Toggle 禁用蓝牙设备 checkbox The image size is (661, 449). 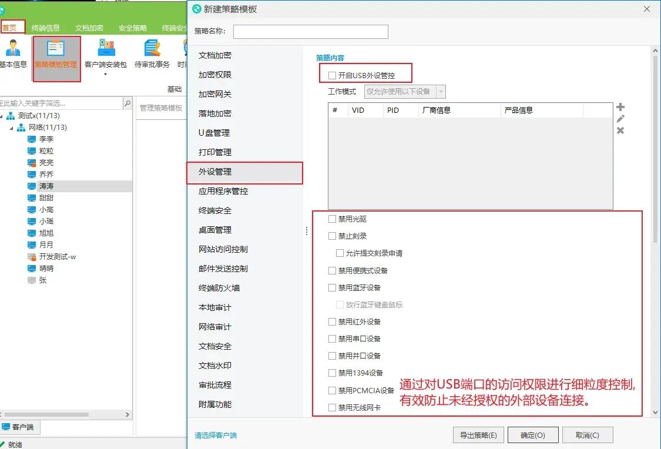pos(333,288)
